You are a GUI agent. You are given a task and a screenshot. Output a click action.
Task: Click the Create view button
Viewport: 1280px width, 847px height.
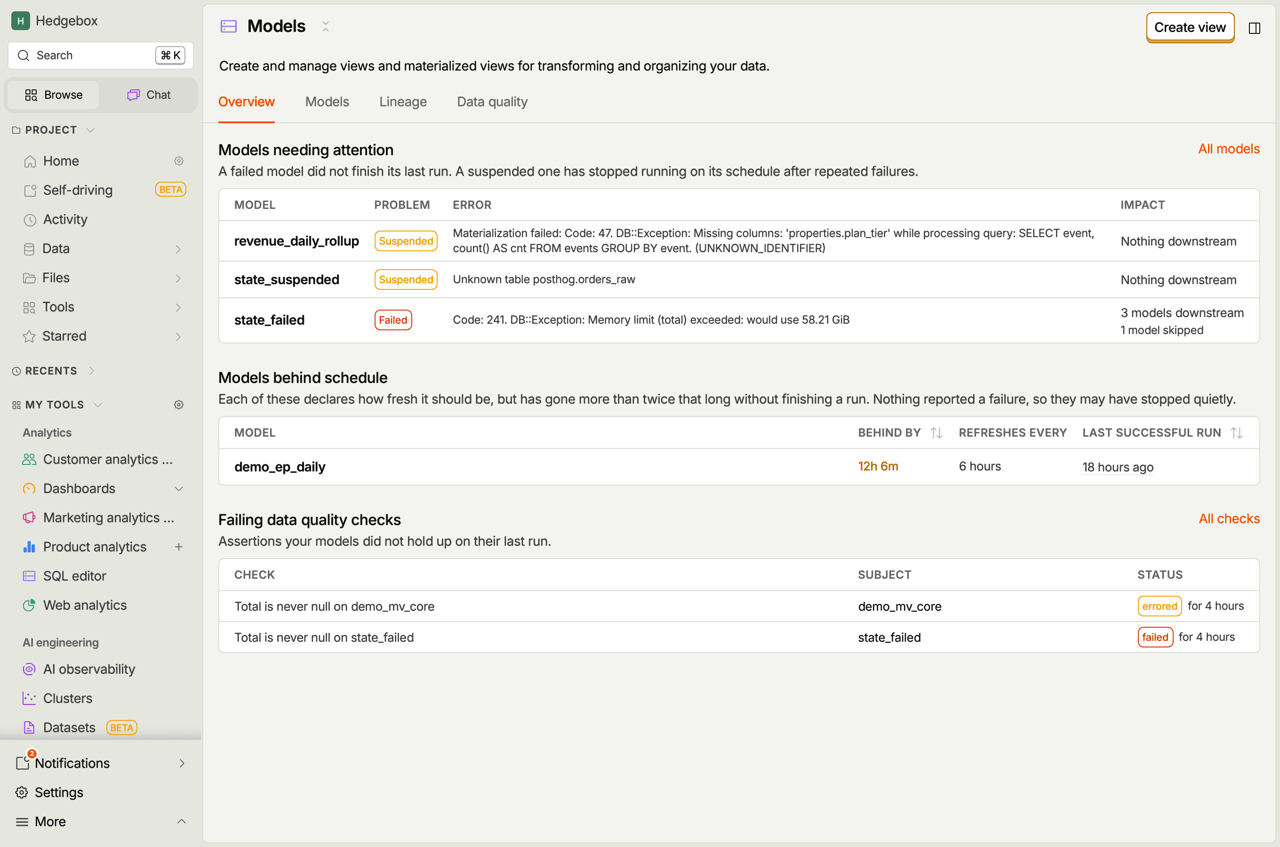[x=1190, y=28]
